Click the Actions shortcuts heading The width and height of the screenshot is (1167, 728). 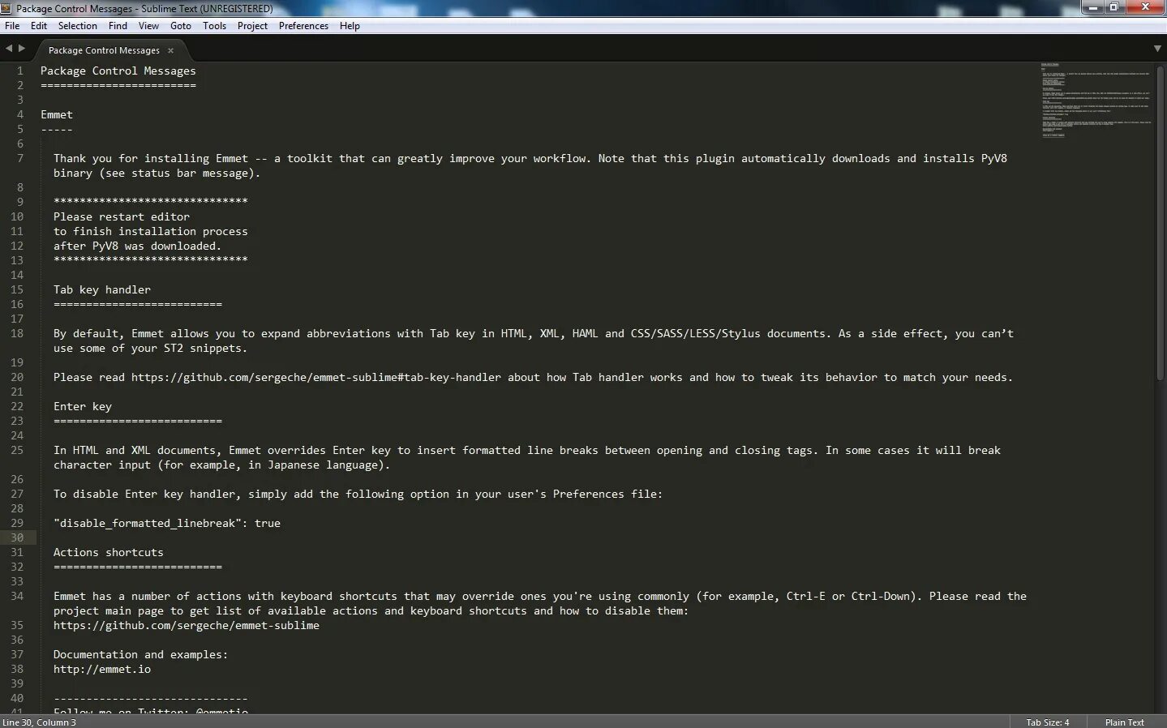coord(109,552)
